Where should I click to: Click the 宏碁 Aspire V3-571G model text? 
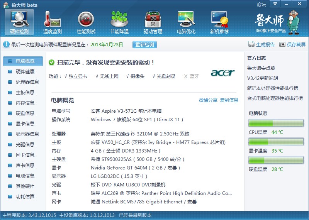pos(126,111)
